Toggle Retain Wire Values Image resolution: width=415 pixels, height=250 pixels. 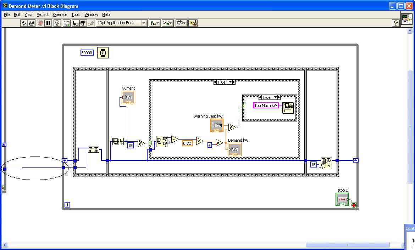click(x=66, y=23)
